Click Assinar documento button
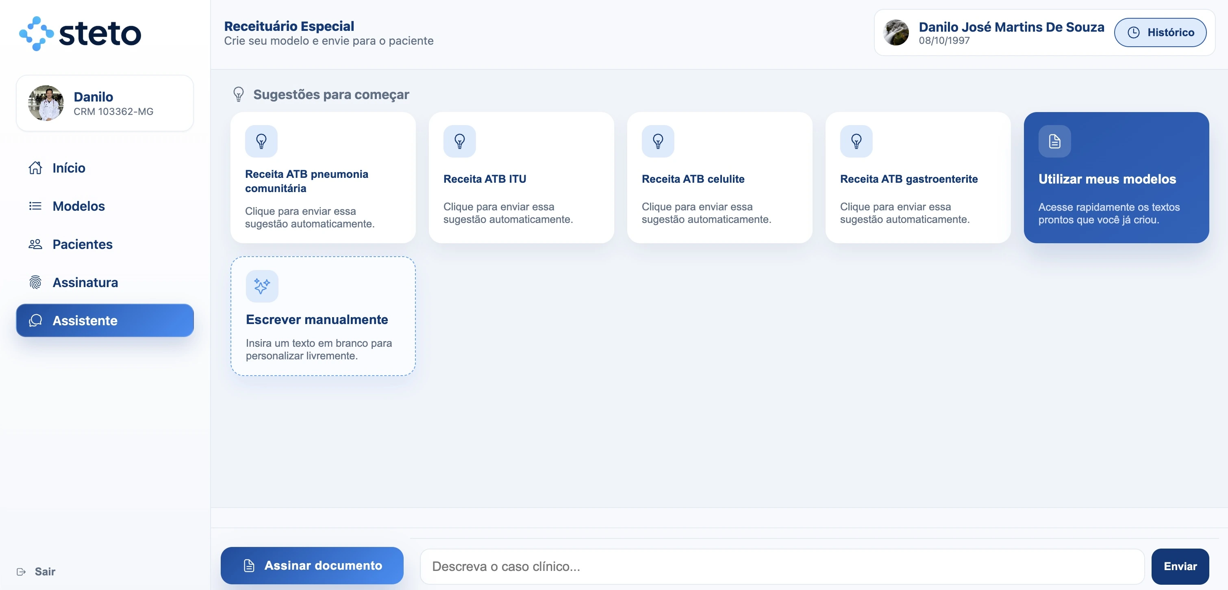This screenshot has width=1228, height=590. 312,565
